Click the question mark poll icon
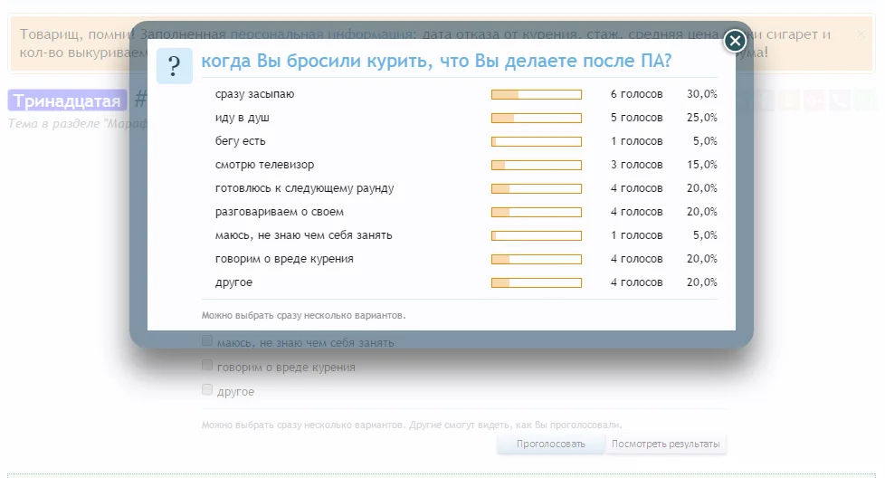The image size is (885, 478). click(174, 66)
